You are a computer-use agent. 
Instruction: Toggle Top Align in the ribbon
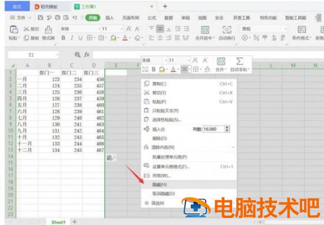pos(151,29)
